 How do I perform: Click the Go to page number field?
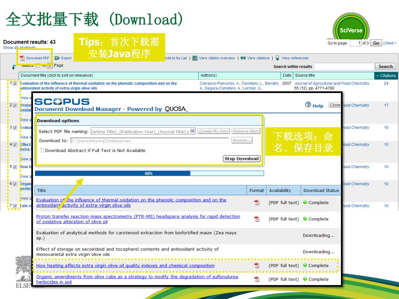point(355,43)
